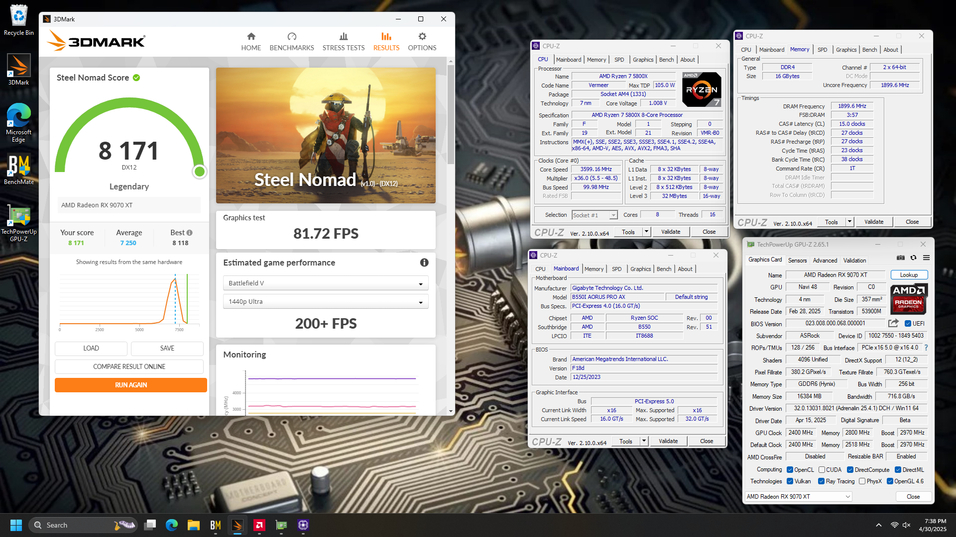The height and width of the screenshot is (537, 956).
Task: Click the Steel Nomad benchmark thumbnail
Action: tap(326, 135)
